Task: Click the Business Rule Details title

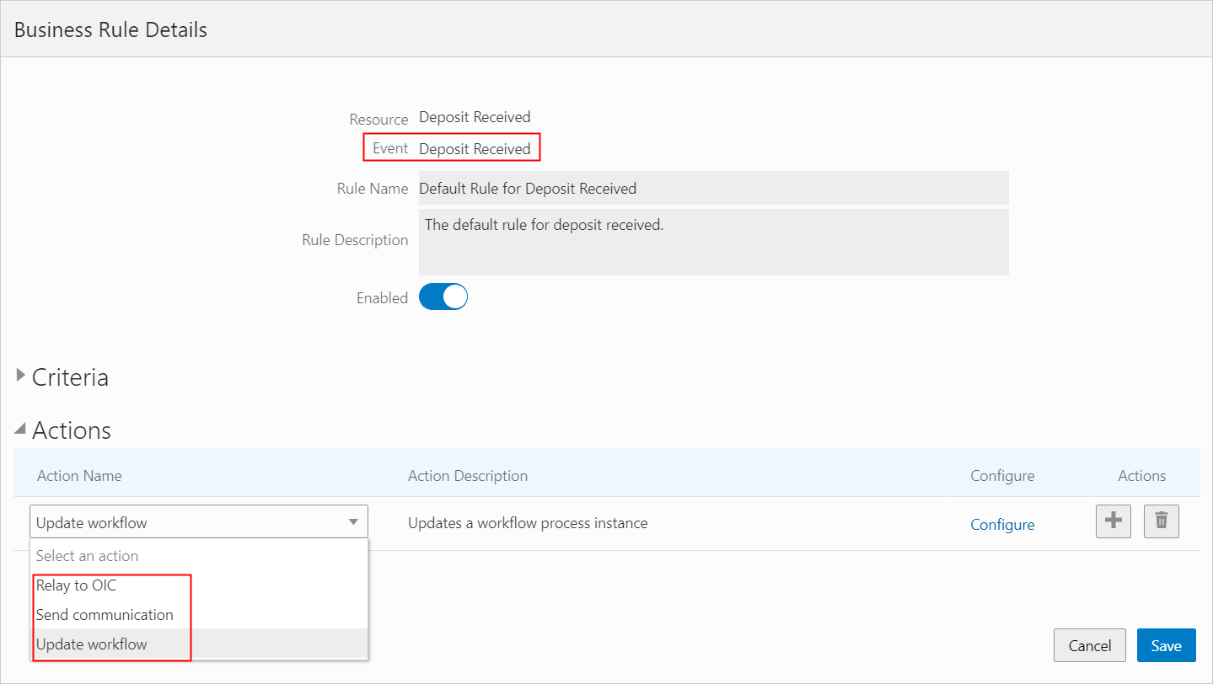Action: pos(110,30)
